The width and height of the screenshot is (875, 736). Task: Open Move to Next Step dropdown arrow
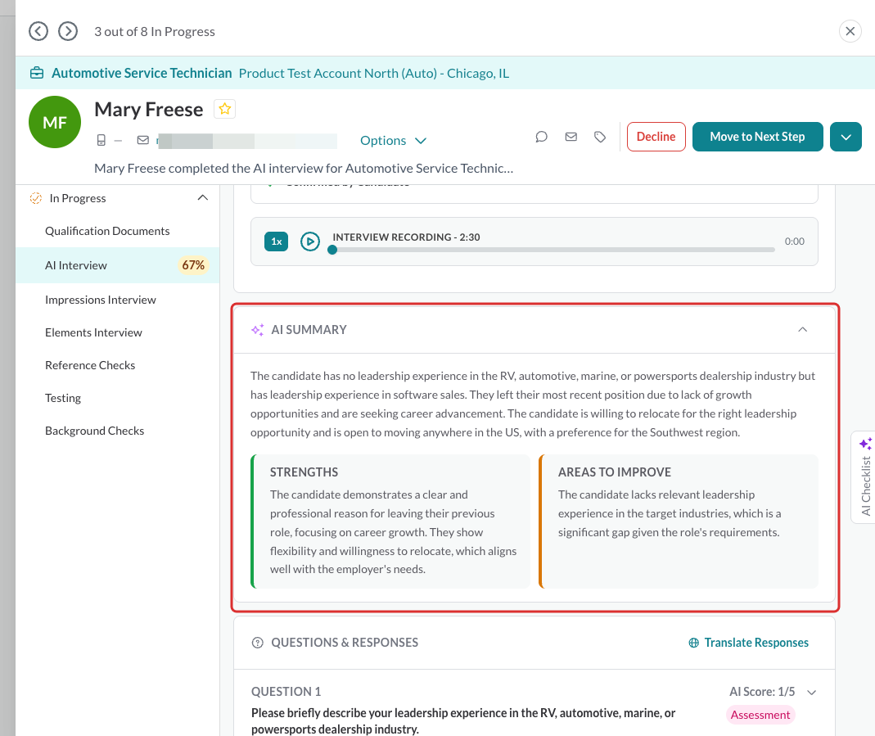click(x=846, y=137)
